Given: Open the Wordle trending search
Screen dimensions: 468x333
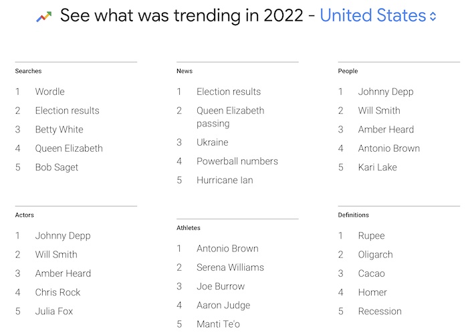Looking at the screenshot, I should [x=50, y=92].
